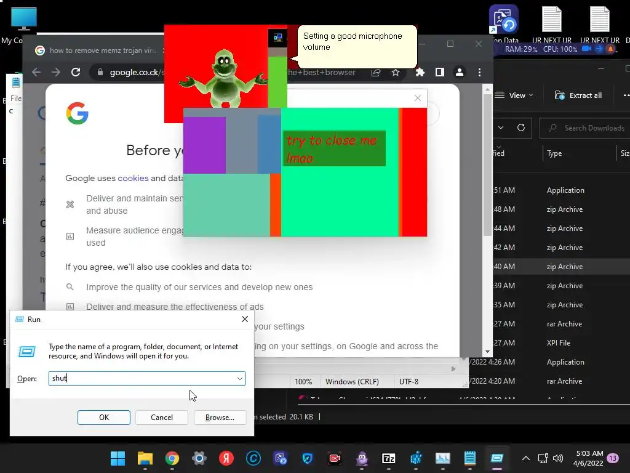Close the colorful popup window

click(418, 98)
